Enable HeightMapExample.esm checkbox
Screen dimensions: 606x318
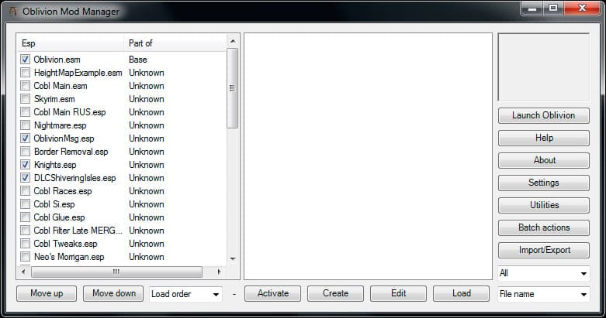coord(25,73)
